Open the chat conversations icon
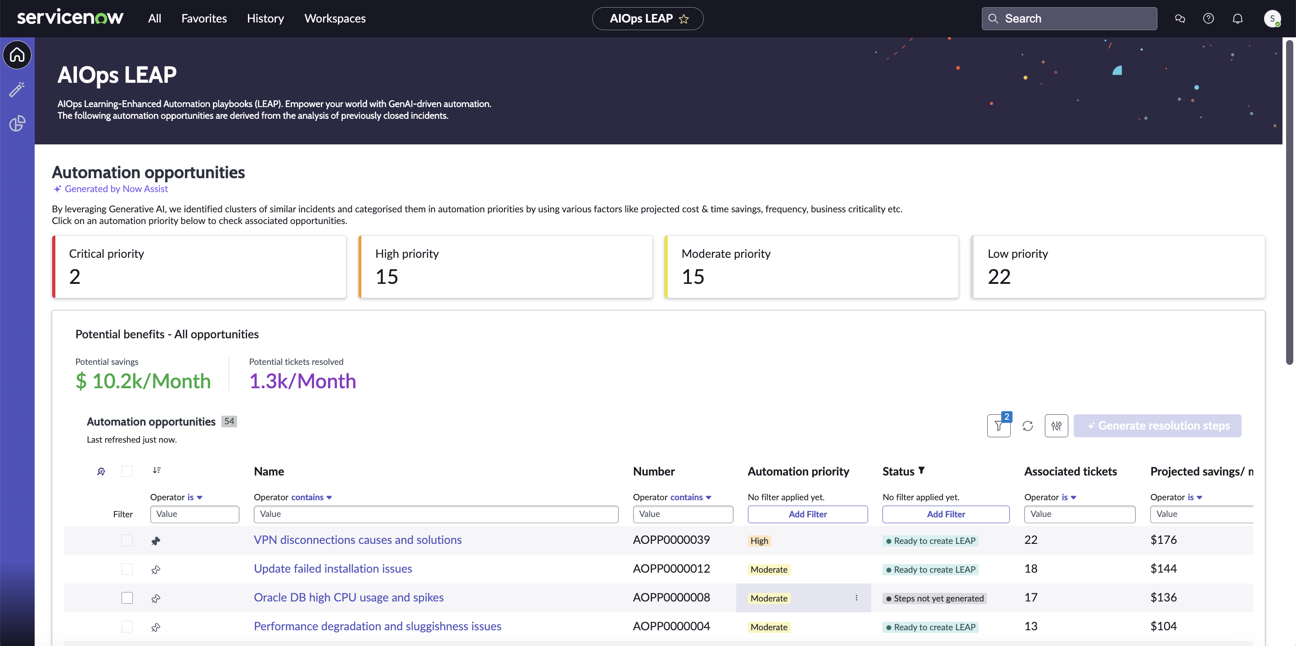The width and height of the screenshot is (1296, 646). pos(1180,18)
